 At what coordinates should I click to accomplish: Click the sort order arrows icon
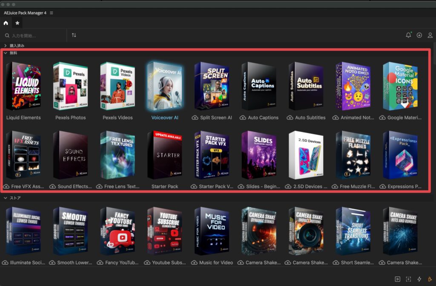(x=74, y=35)
